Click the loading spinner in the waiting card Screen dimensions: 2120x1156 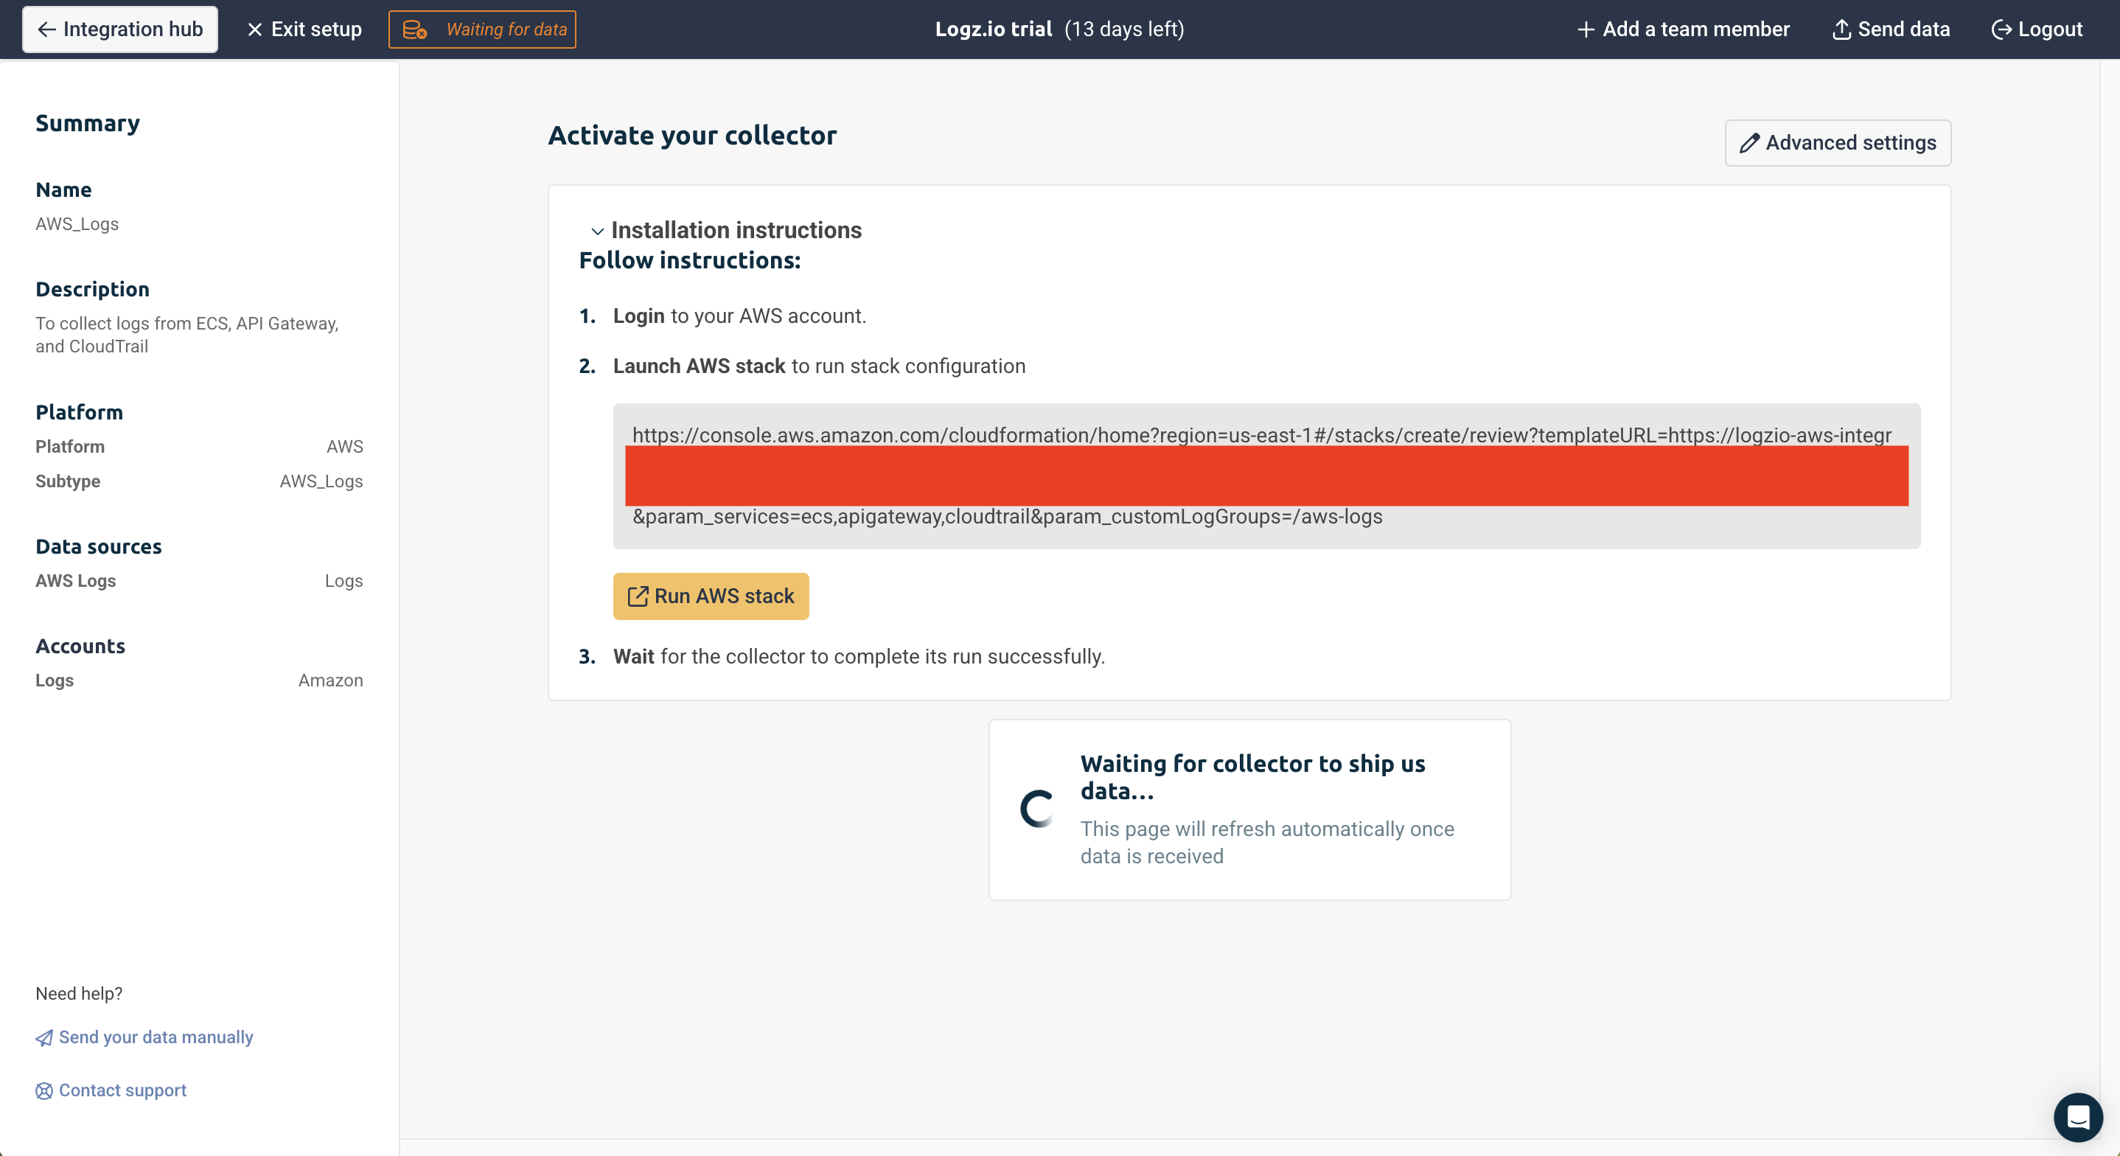pos(1037,808)
